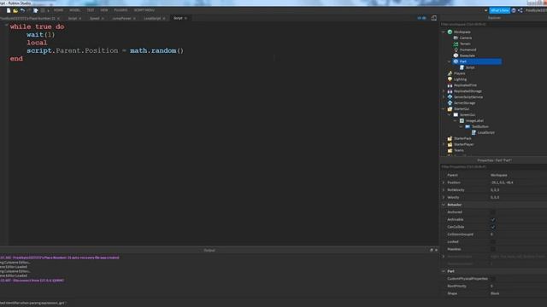
Task: Click the Workspace globe icon in Explorer
Action: [x=450, y=32]
